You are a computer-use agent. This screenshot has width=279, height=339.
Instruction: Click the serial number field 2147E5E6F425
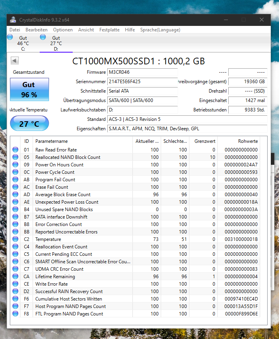(x=142, y=82)
